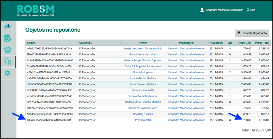The width and height of the screenshot is (273, 139).
Task: Click the user profile icon in header
Action: pos(202,10)
